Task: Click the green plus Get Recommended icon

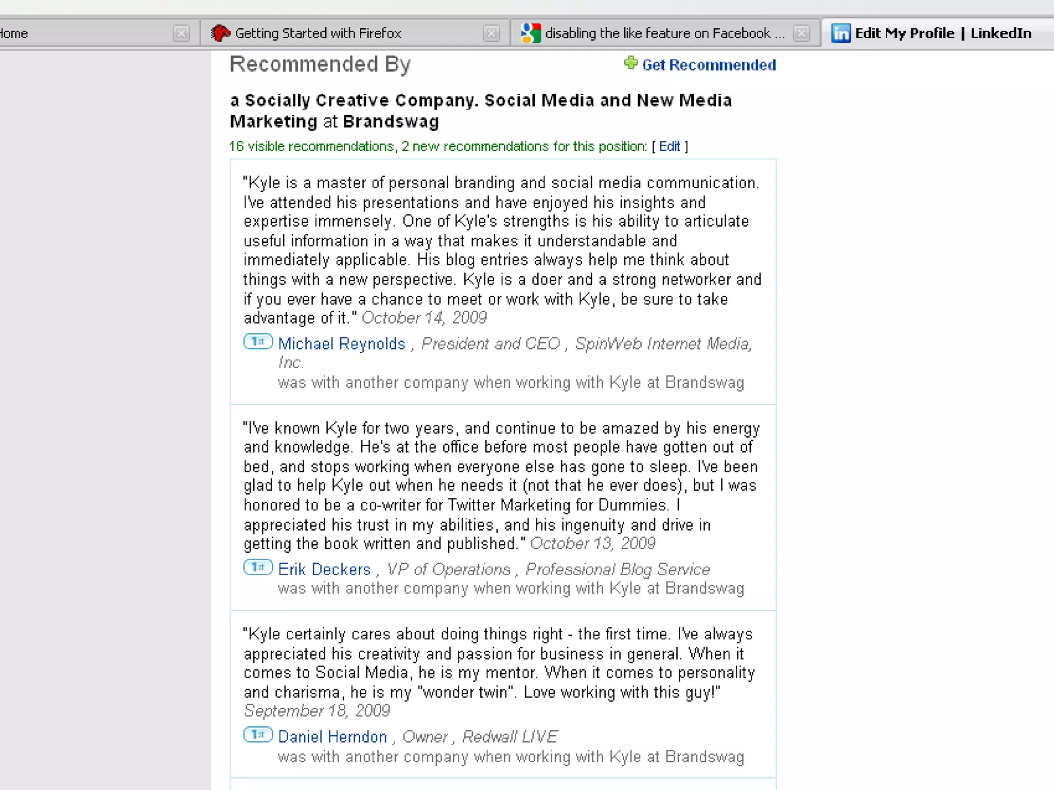Action: coord(630,63)
